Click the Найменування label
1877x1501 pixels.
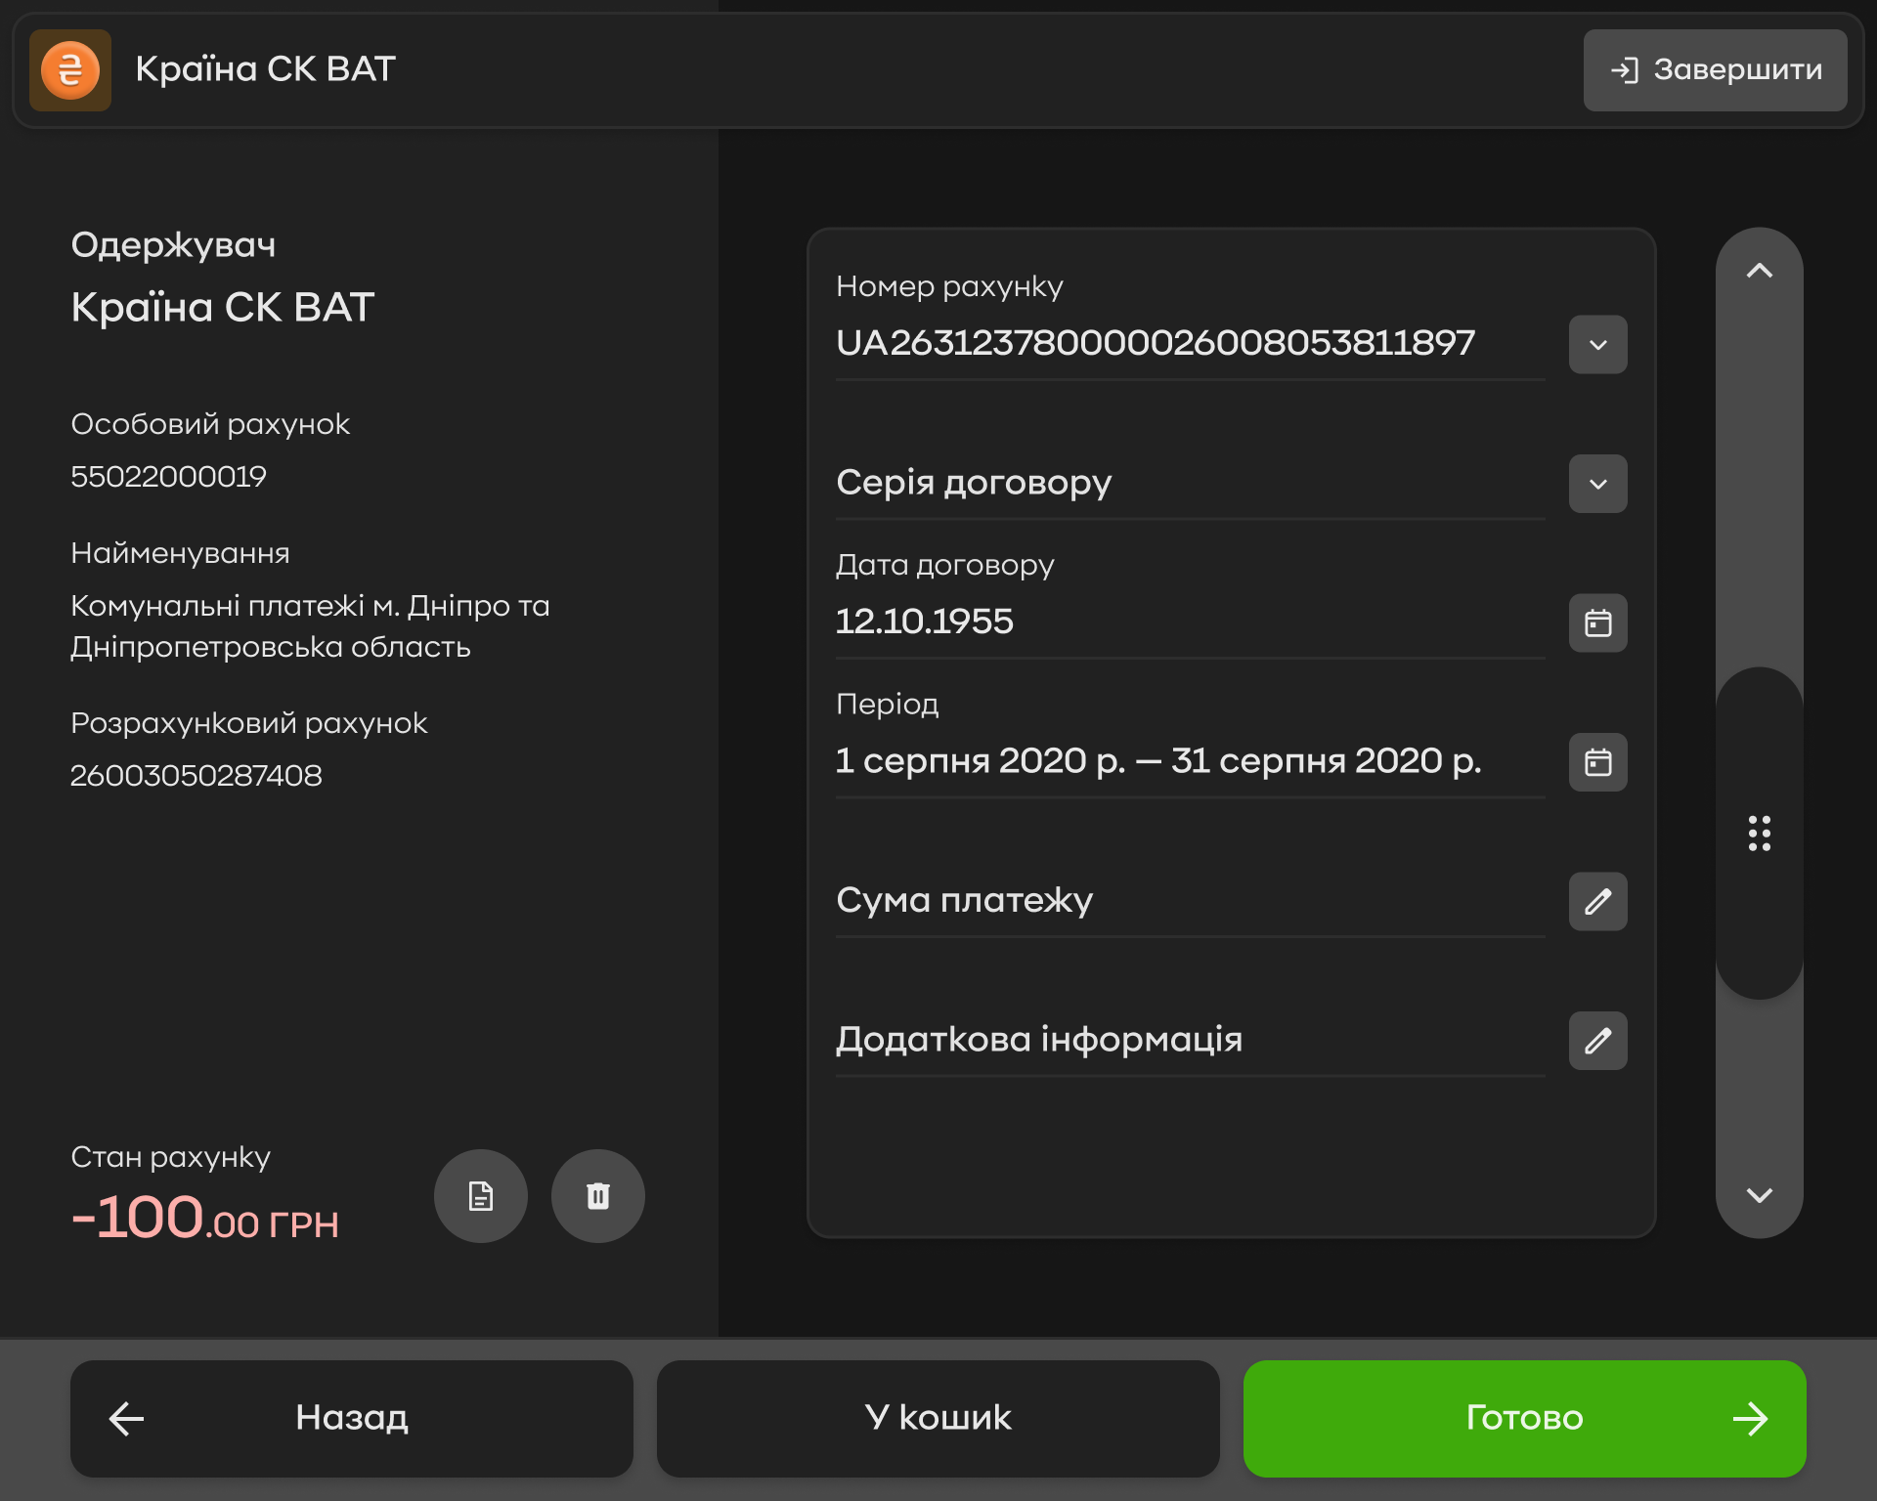click(x=180, y=553)
